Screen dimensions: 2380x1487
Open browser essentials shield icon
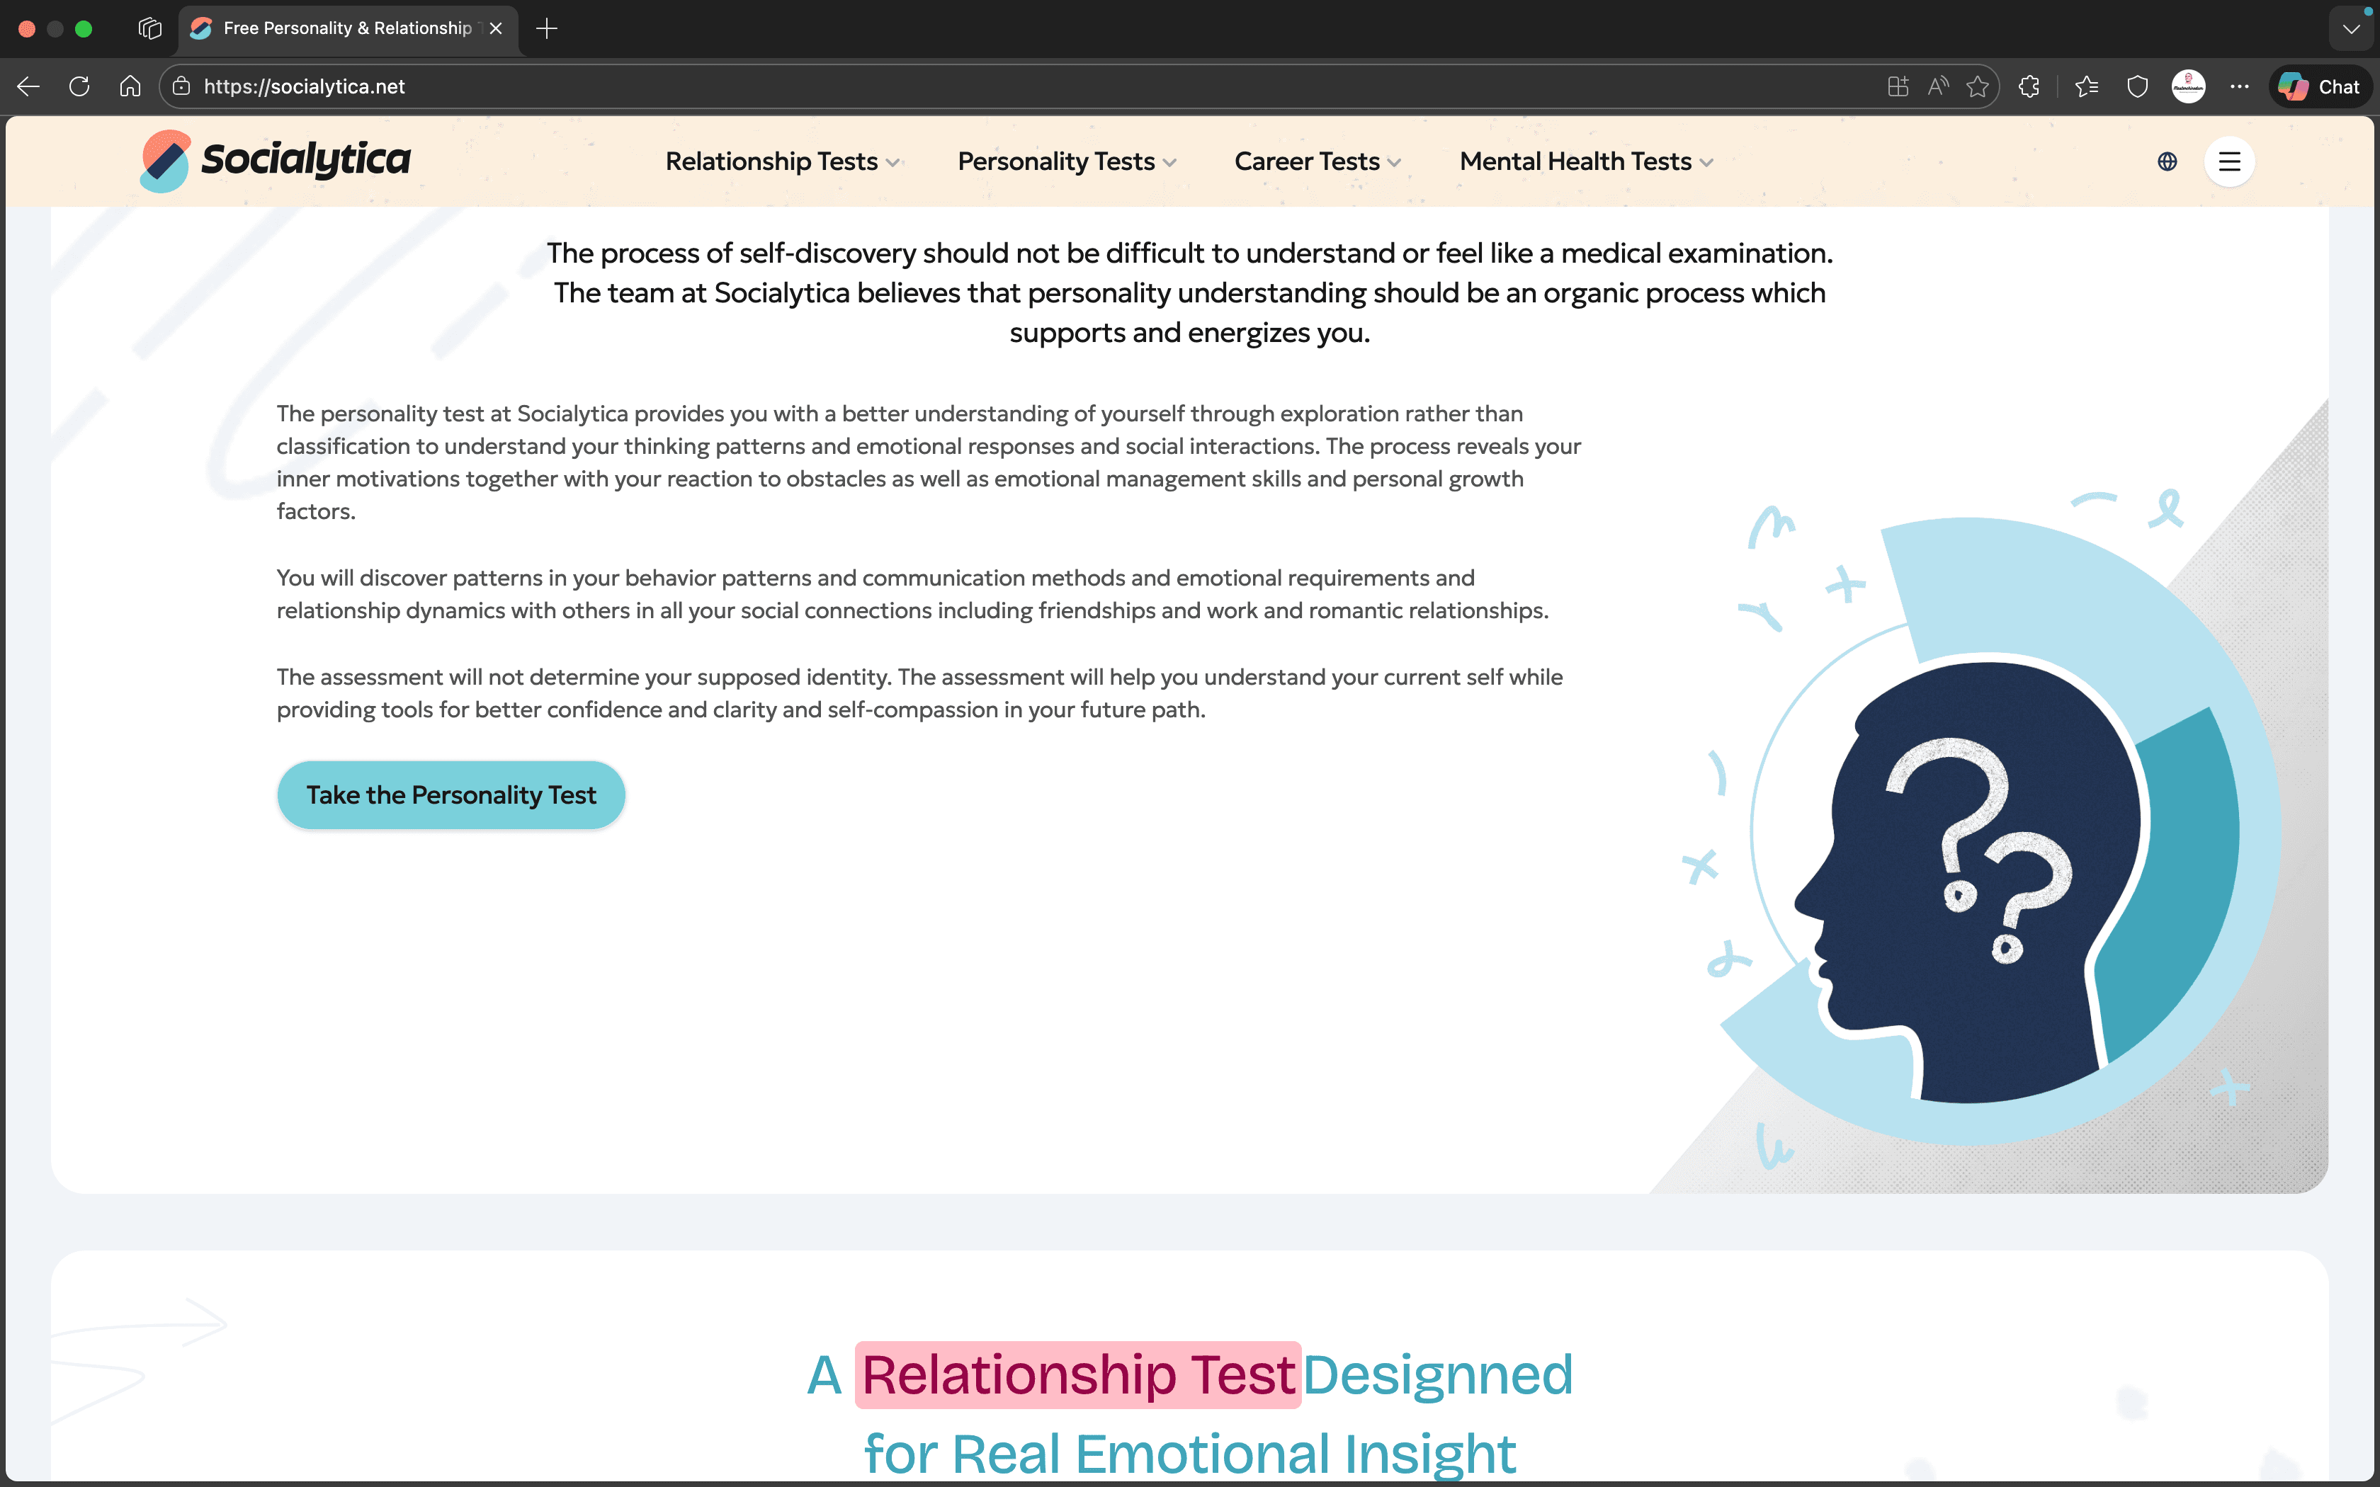pyautogui.click(x=2137, y=86)
